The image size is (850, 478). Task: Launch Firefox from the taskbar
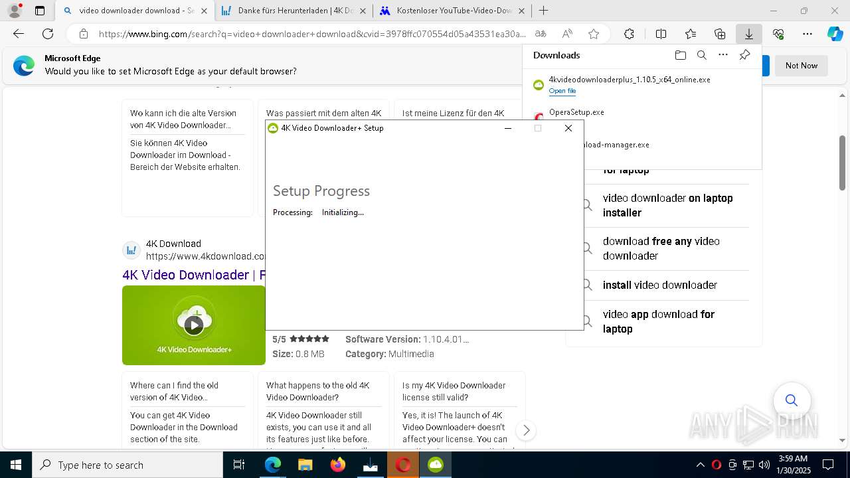pos(337,465)
